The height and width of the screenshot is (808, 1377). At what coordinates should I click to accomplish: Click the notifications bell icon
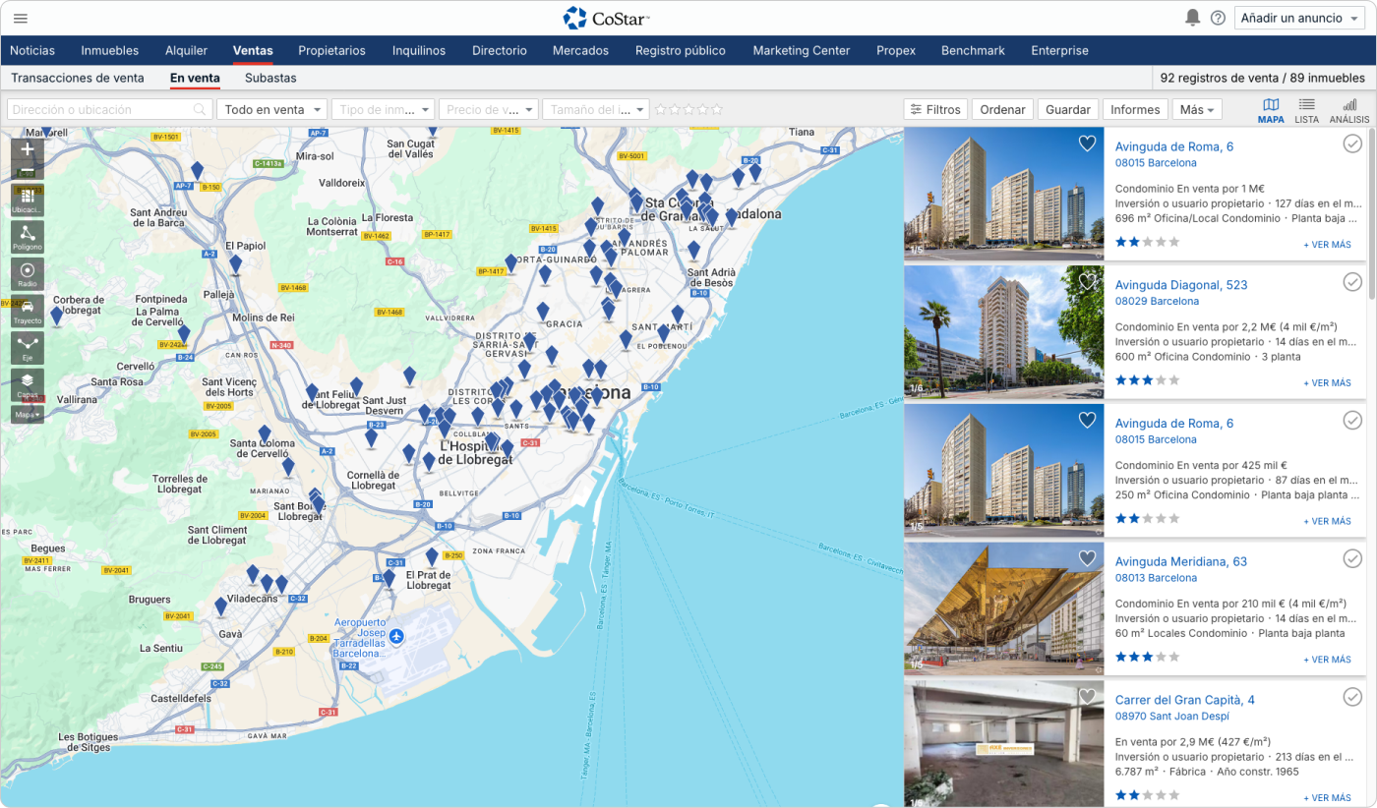pos(1192,18)
